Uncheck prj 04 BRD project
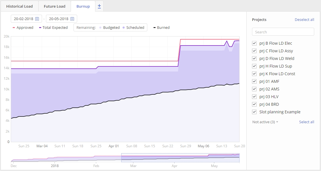The height and width of the screenshot is (171, 321). coord(254,104)
